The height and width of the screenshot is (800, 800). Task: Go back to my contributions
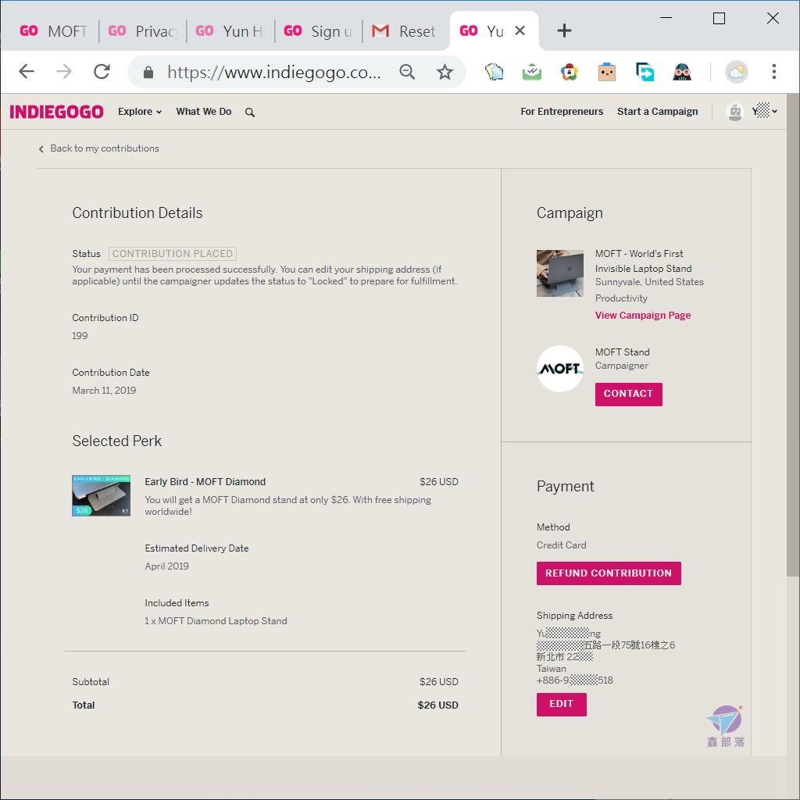pyautogui.click(x=99, y=148)
